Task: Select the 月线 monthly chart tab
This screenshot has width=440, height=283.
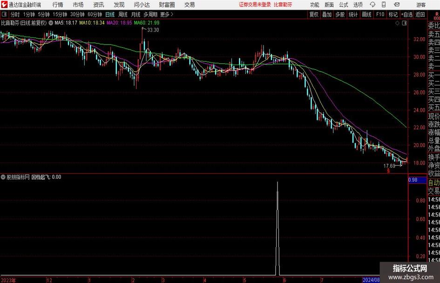Action: click(136, 14)
